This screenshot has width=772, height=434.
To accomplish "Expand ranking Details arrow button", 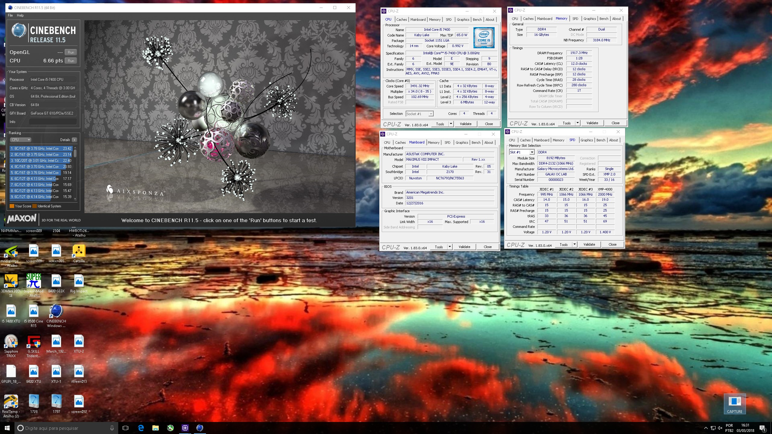I will click(x=74, y=140).
